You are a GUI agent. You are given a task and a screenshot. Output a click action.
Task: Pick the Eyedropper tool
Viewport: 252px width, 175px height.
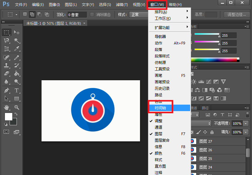(x=17, y=49)
